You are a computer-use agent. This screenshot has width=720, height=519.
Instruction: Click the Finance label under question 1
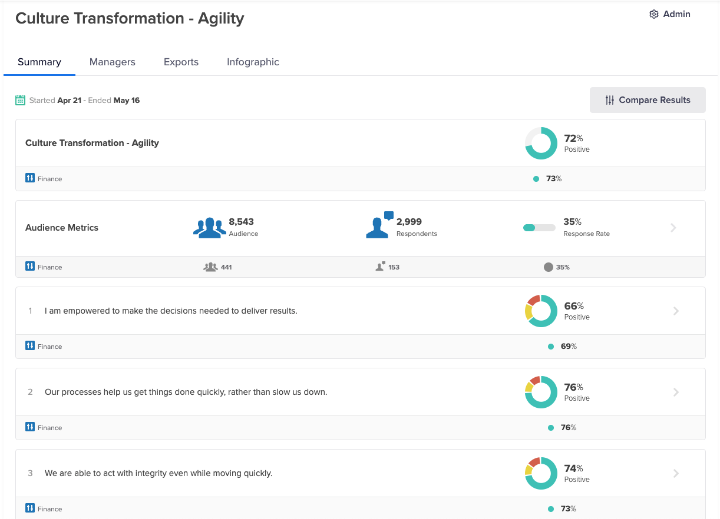pos(49,347)
